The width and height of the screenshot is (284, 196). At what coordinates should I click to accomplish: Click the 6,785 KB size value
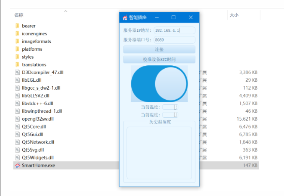[x=248, y=134]
